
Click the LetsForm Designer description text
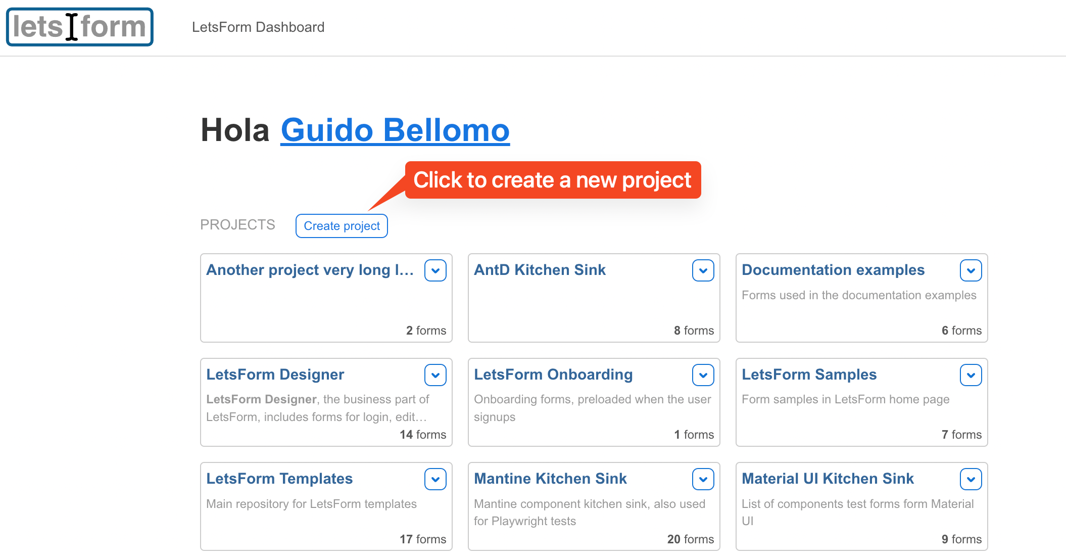click(318, 408)
